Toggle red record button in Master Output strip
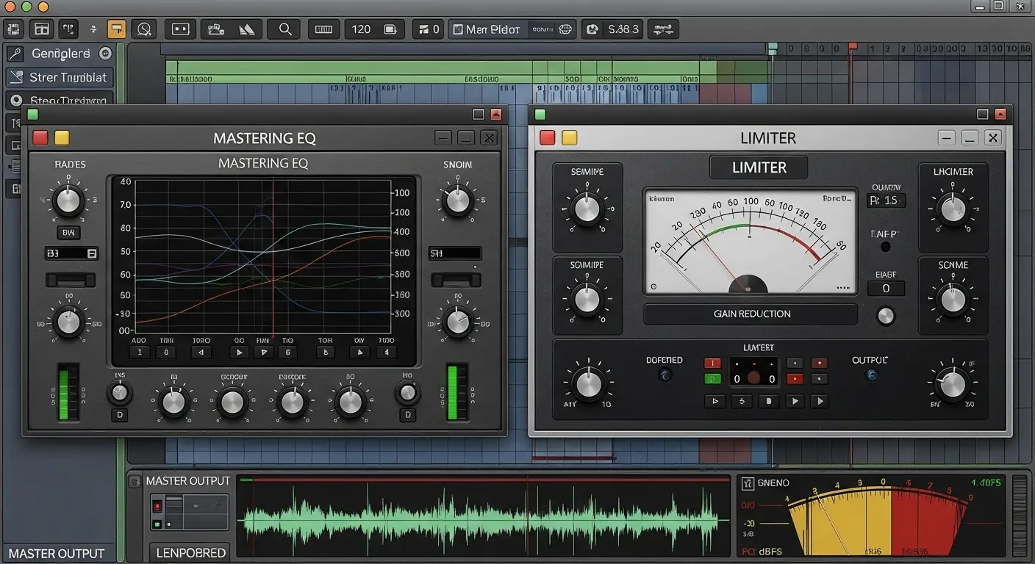1035x564 pixels. [157, 507]
